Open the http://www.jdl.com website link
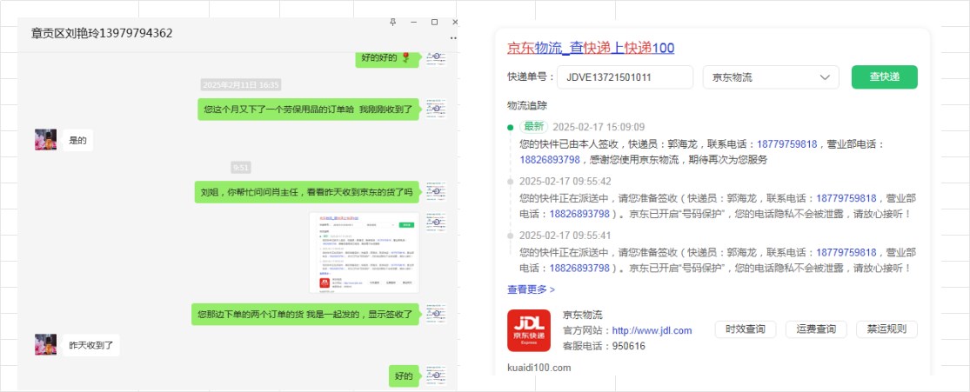The height and width of the screenshot is (392, 970). 652,331
